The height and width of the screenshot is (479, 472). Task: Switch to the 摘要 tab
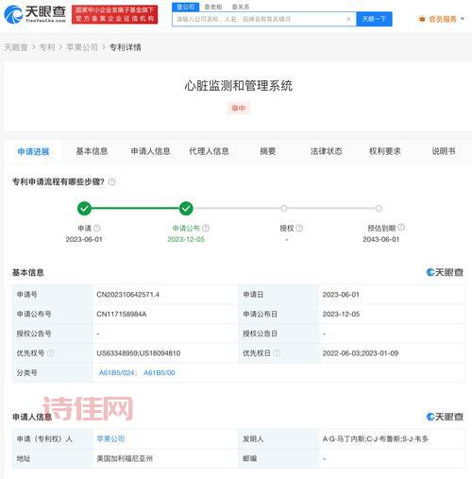coord(267,151)
